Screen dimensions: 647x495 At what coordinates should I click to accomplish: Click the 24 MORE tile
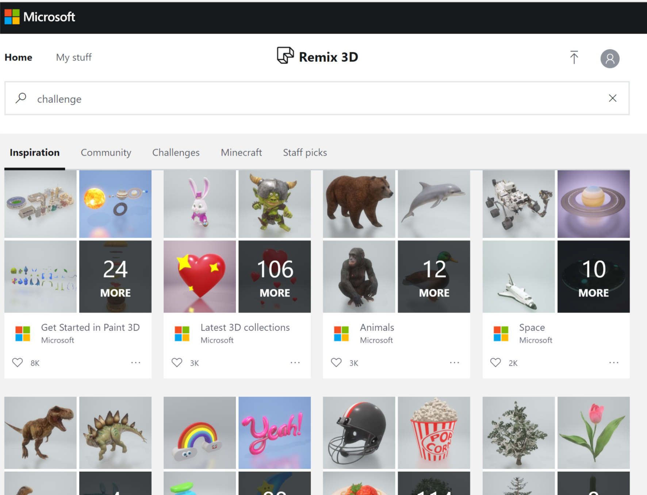click(x=115, y=276)
